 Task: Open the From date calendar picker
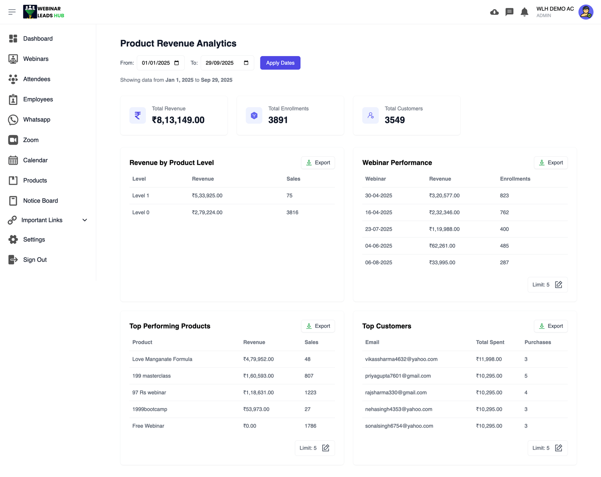[x=177, y=63]
